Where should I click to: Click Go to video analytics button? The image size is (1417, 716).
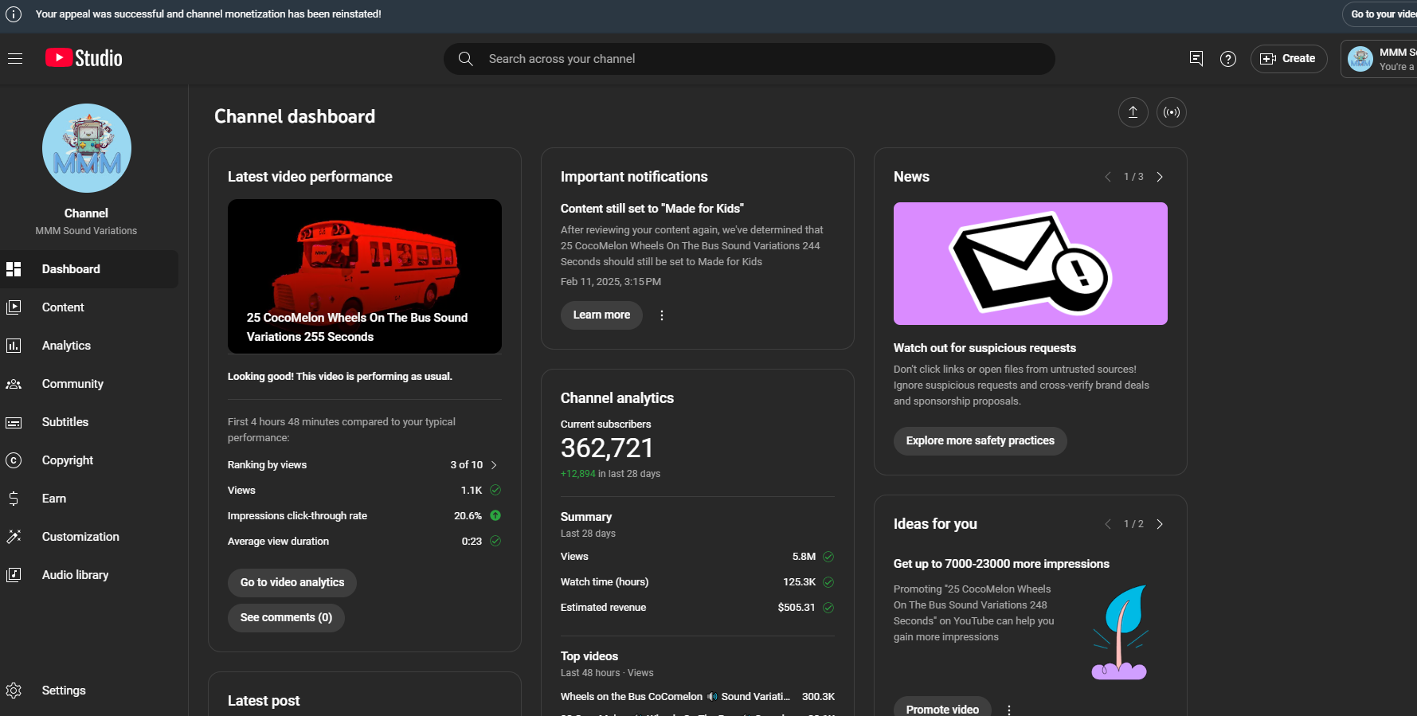pyautogui.click(x=292, y=583)
